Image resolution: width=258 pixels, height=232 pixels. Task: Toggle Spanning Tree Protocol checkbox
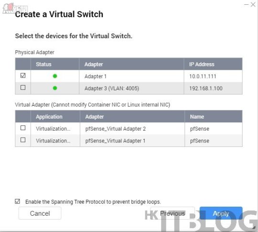[17, 201]
